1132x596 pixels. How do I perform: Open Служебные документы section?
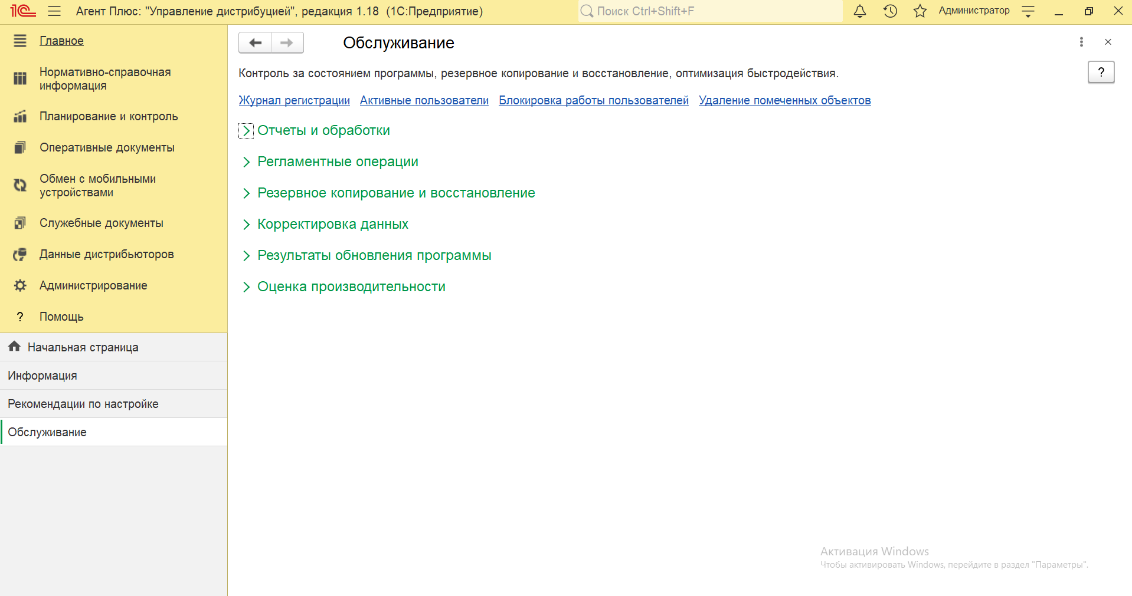click(102, 223)
